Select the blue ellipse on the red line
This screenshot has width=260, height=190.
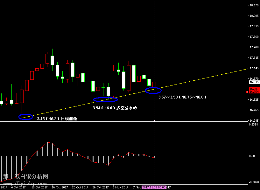pos(153,91)
